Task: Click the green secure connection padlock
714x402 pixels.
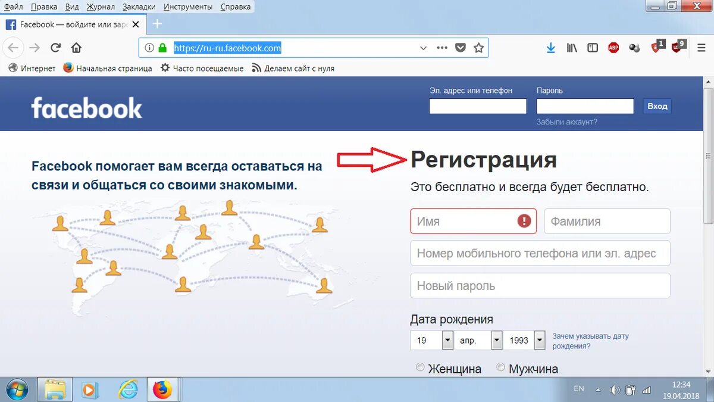Action: coord(162,48)
